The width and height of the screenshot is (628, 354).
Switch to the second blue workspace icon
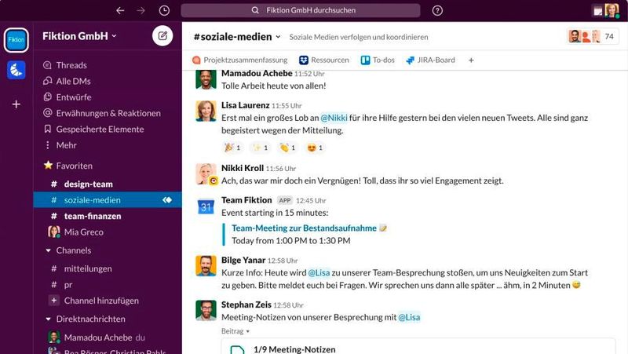(16, 70)
